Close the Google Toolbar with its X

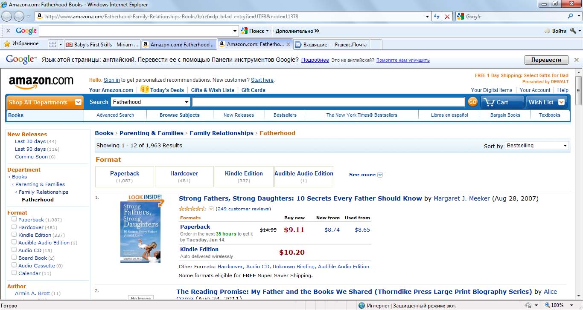point(8,31)
